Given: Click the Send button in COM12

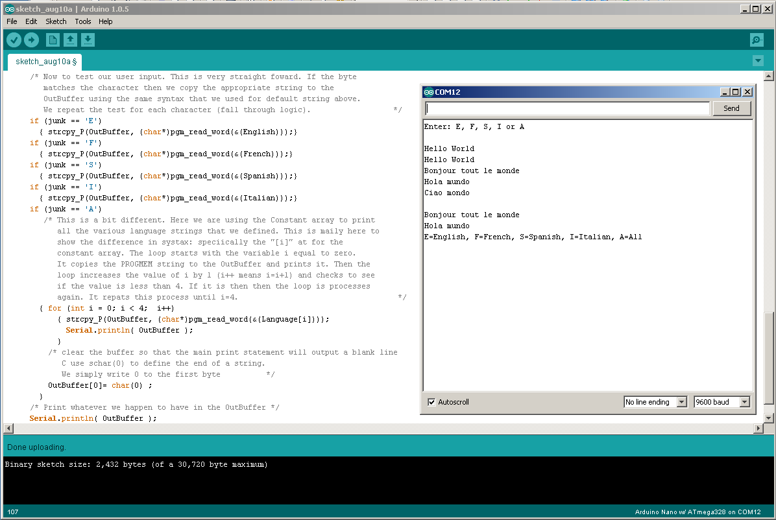Looking at the screenshot, I should coord(731,108).
